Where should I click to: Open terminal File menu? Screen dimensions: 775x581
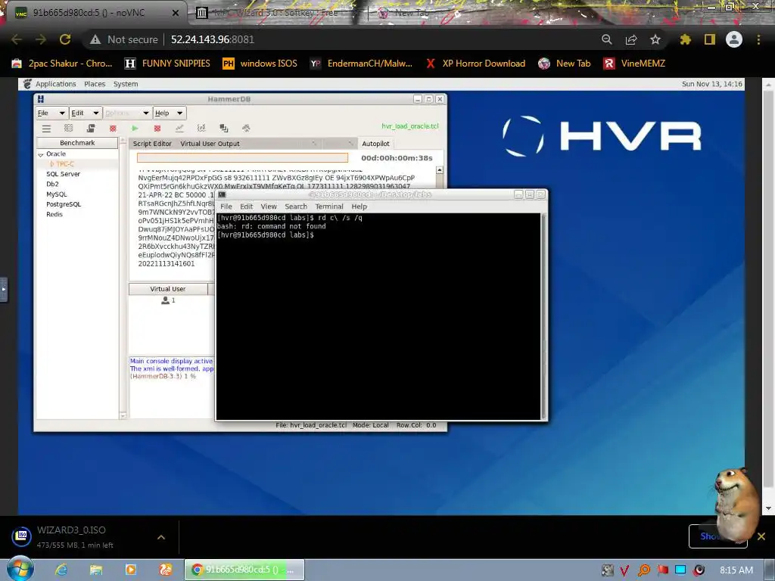226,207
